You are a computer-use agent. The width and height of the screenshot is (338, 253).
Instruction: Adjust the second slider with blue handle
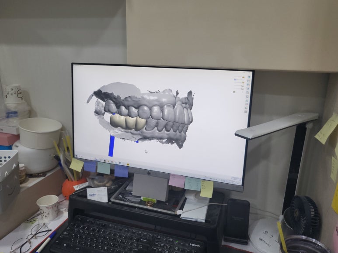[235, 80]
